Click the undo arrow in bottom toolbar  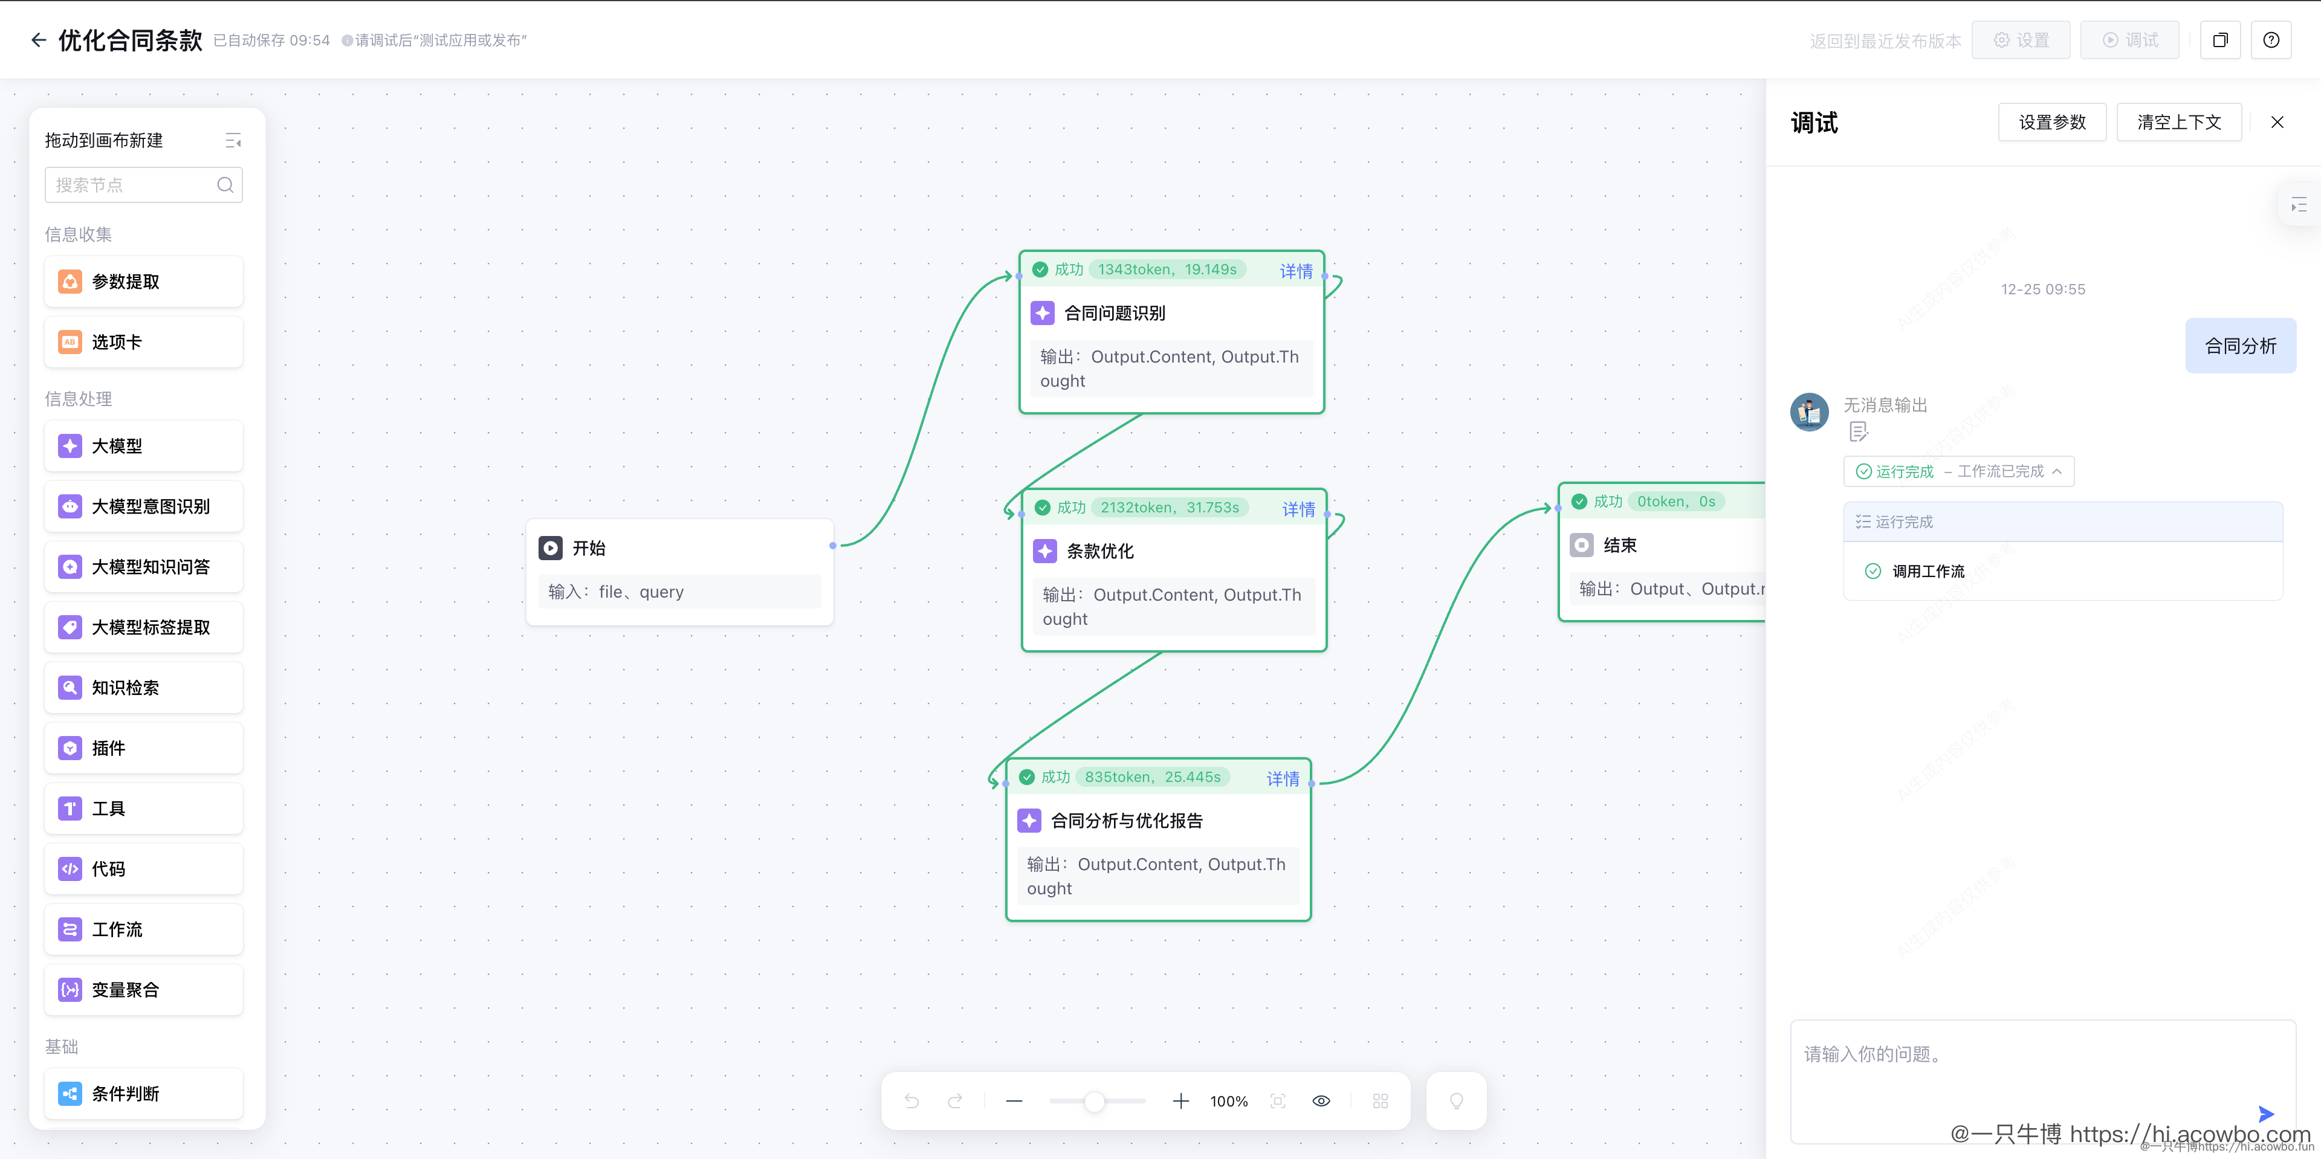point(912,1100)
